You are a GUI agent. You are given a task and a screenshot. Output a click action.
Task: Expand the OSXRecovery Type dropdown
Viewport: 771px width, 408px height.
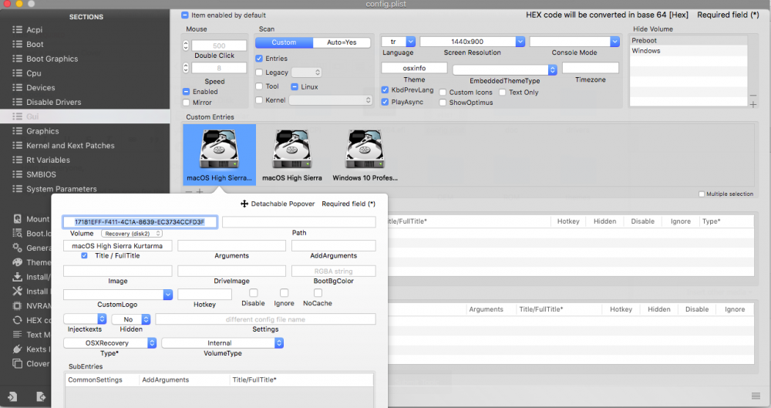[109, 343]
